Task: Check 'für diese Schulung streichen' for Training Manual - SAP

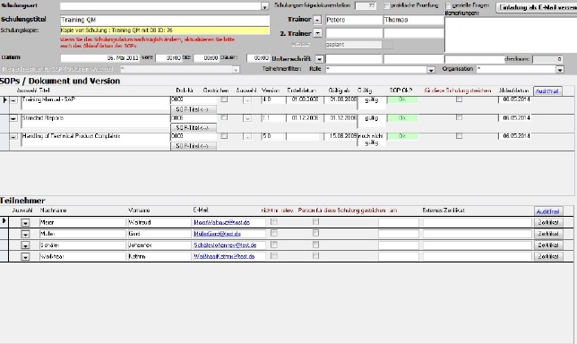Action: [459, 99]
